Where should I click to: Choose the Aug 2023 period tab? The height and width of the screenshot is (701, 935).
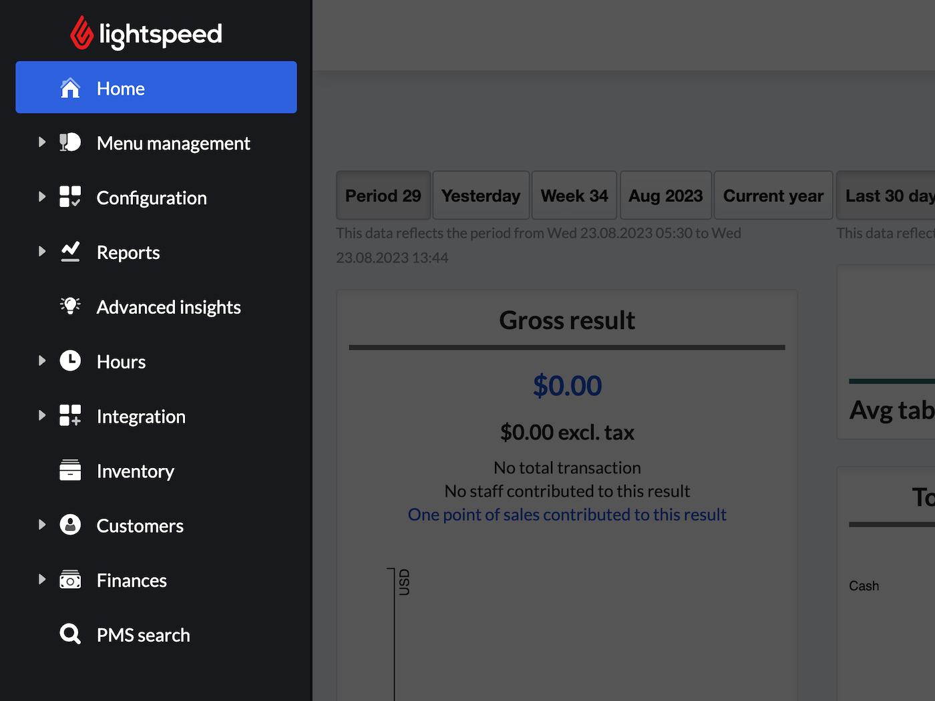coord(665,196)
